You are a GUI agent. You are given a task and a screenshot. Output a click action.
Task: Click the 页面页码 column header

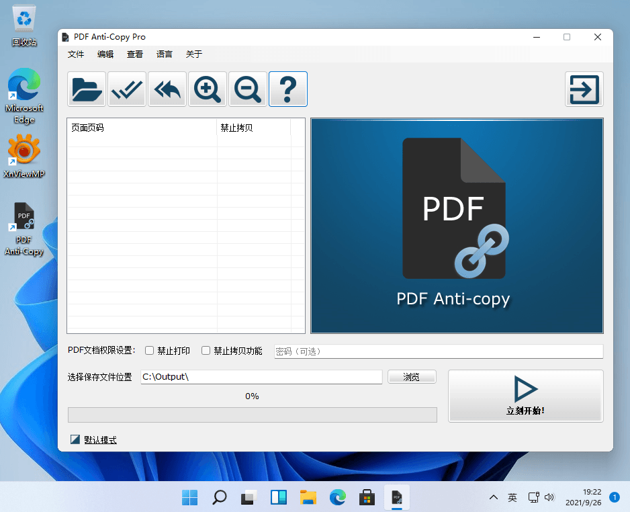tap(142, 128)
